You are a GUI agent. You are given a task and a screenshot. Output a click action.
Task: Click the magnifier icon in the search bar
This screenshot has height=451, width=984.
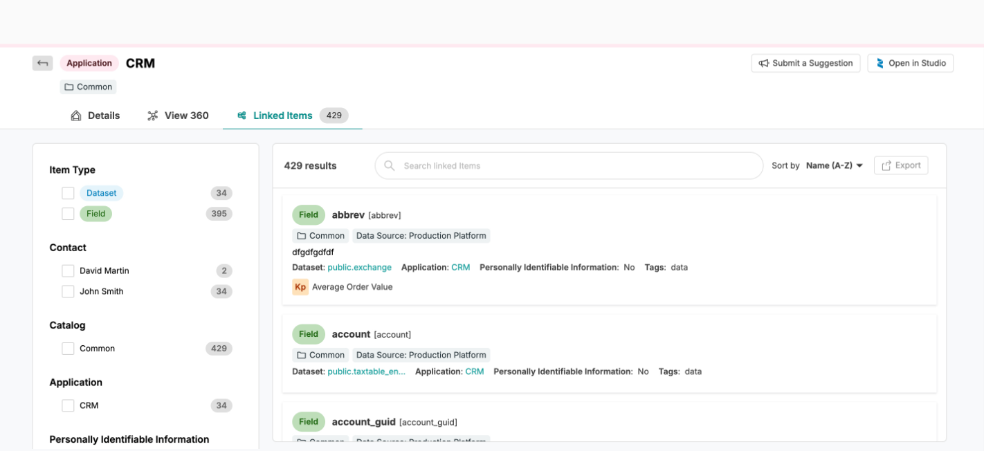tap(390, 166)
